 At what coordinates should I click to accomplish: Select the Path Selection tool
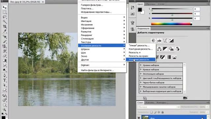4,85
